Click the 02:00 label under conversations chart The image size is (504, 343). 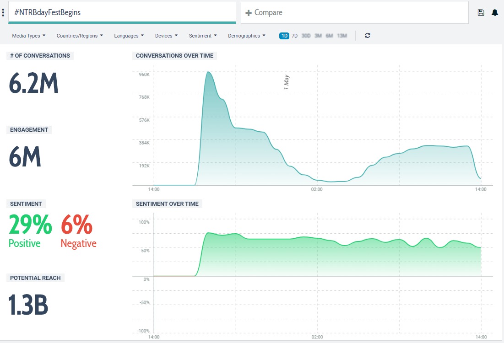tap(317, 189)
